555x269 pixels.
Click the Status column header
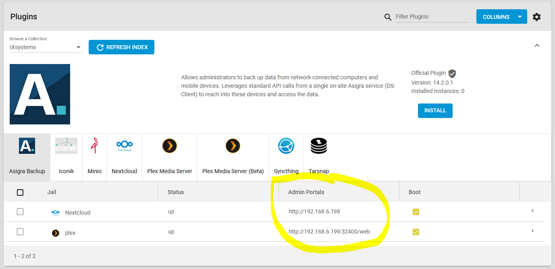[176, 192]
